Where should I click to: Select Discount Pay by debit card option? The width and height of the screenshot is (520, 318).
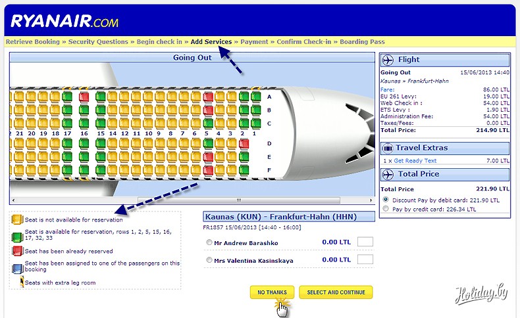pos(385,200)
